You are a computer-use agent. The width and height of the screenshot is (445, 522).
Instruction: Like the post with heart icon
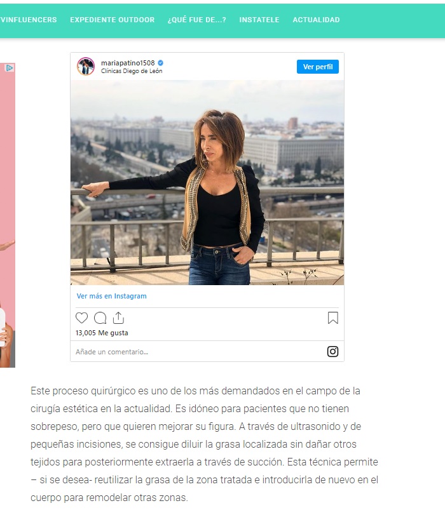point(81,318)
